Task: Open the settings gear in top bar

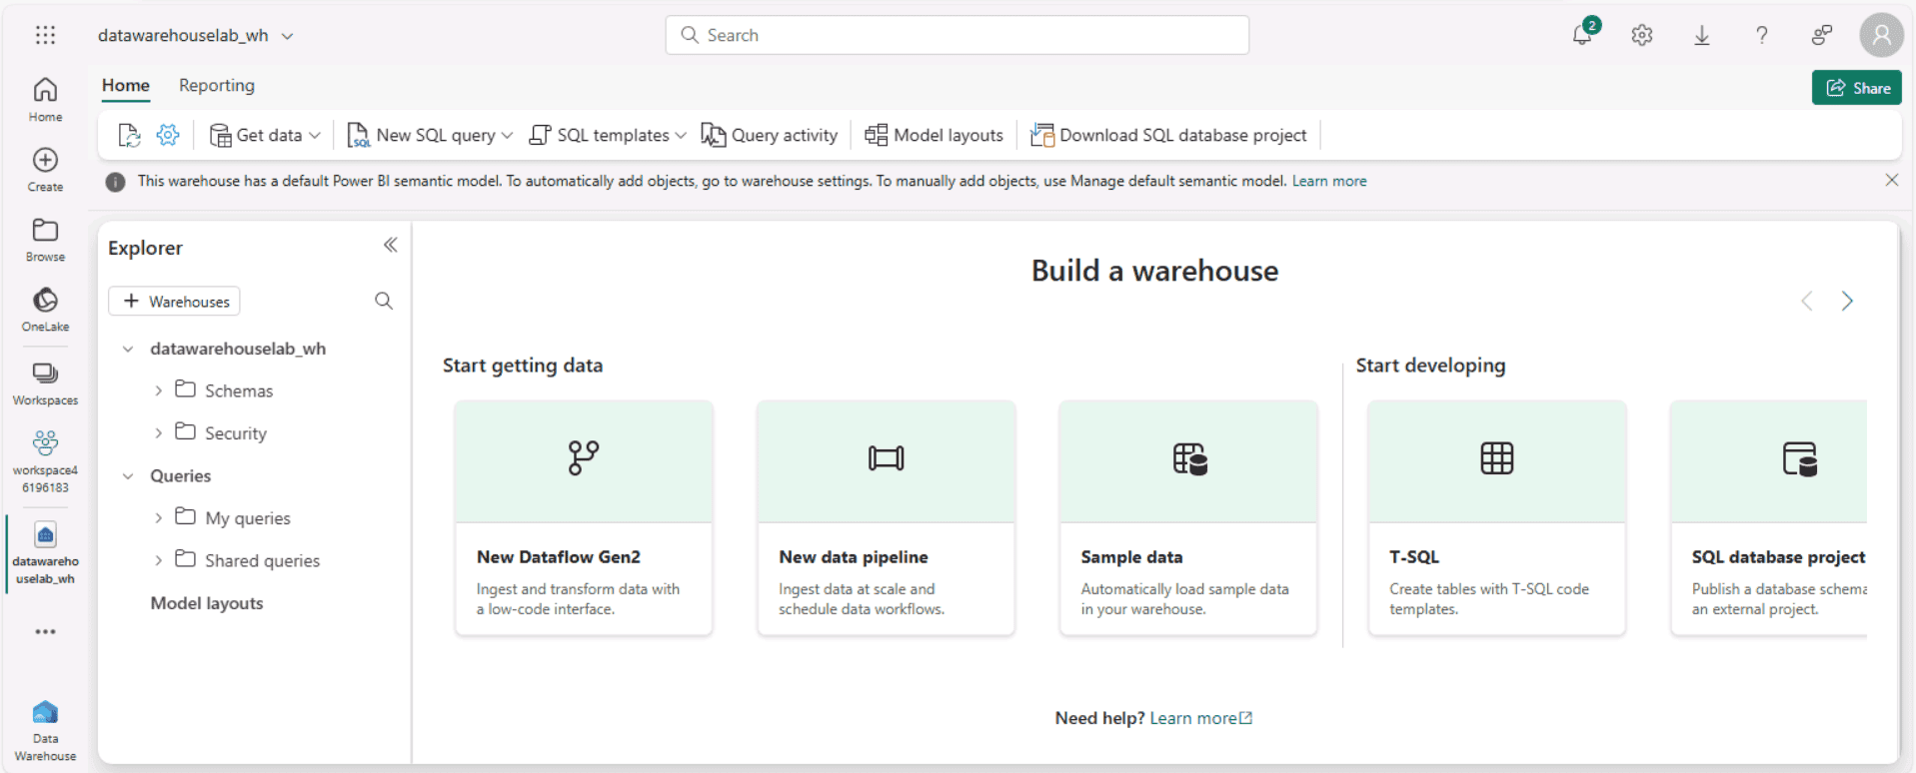Action: 1641,35
